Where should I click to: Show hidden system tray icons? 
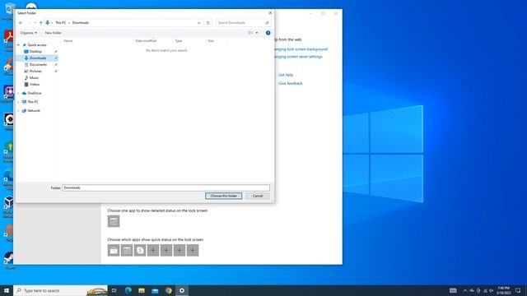(465, 290)
